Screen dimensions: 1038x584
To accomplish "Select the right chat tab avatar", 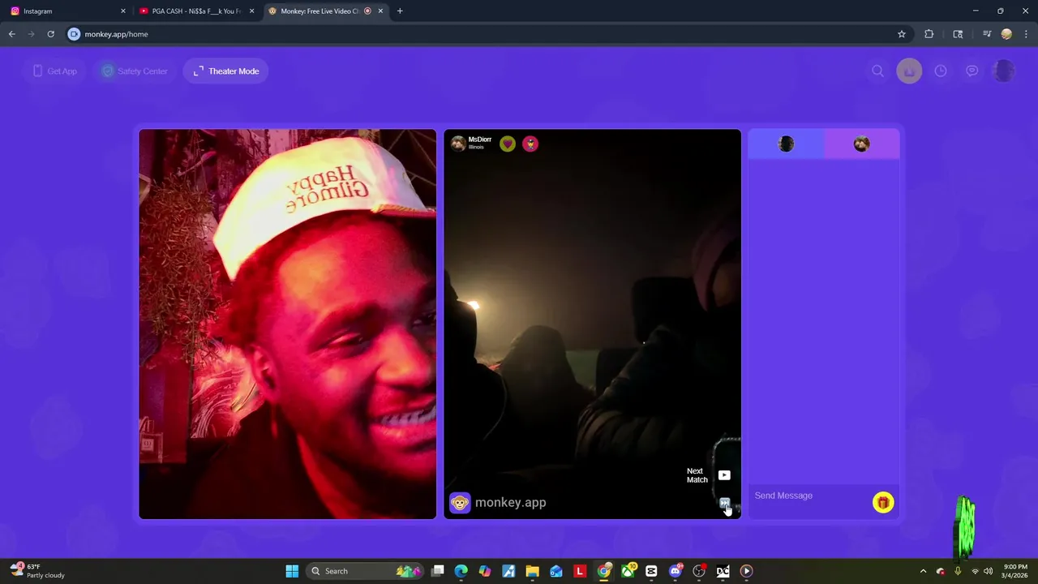I will coord(862,144).
